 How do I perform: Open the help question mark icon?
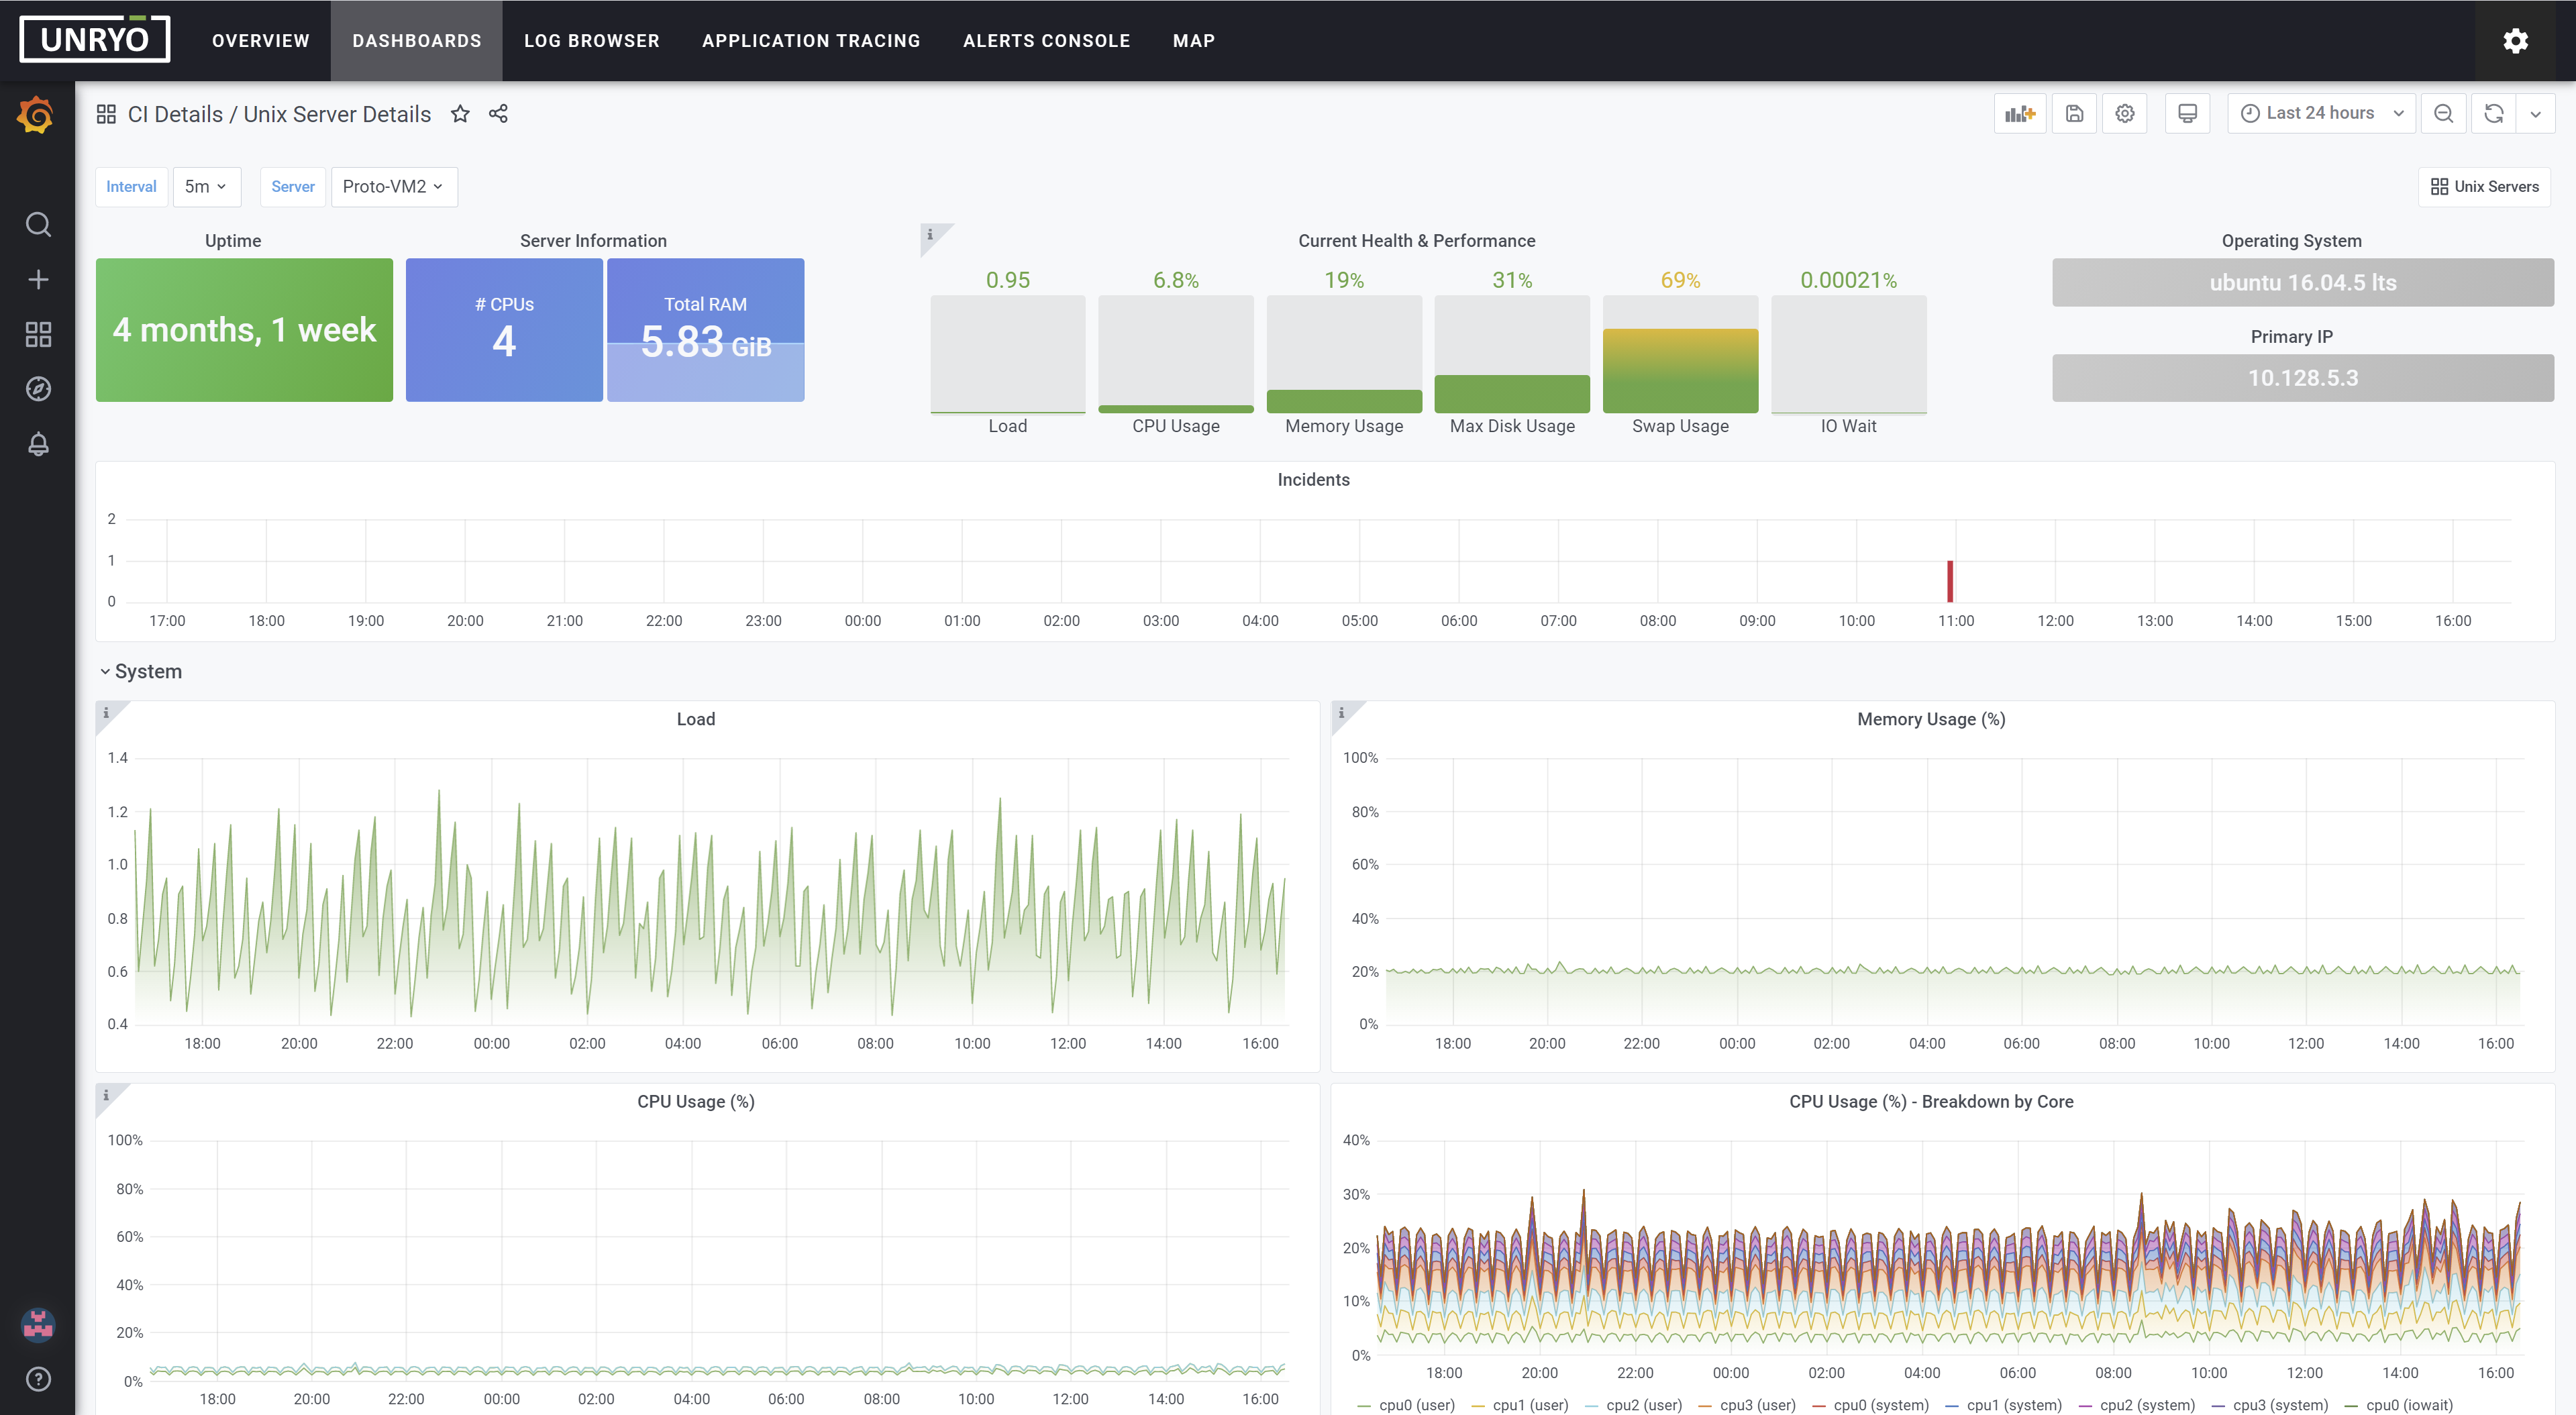38,1379
